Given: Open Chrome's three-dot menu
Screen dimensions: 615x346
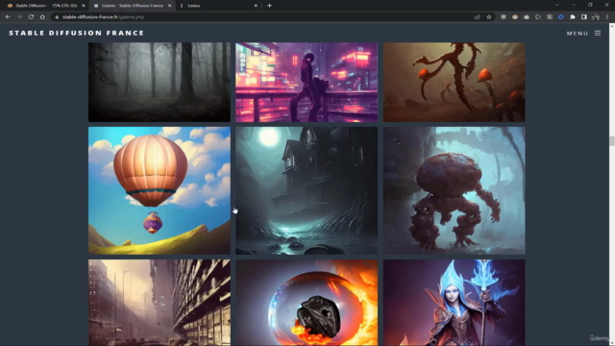Looking at the screenshot, I should point(607,17).
